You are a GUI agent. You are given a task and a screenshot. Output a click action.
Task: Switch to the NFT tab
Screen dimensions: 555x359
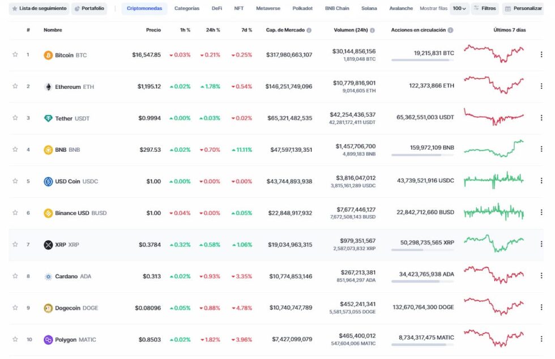pyautogui.click(x=240, y=8)
